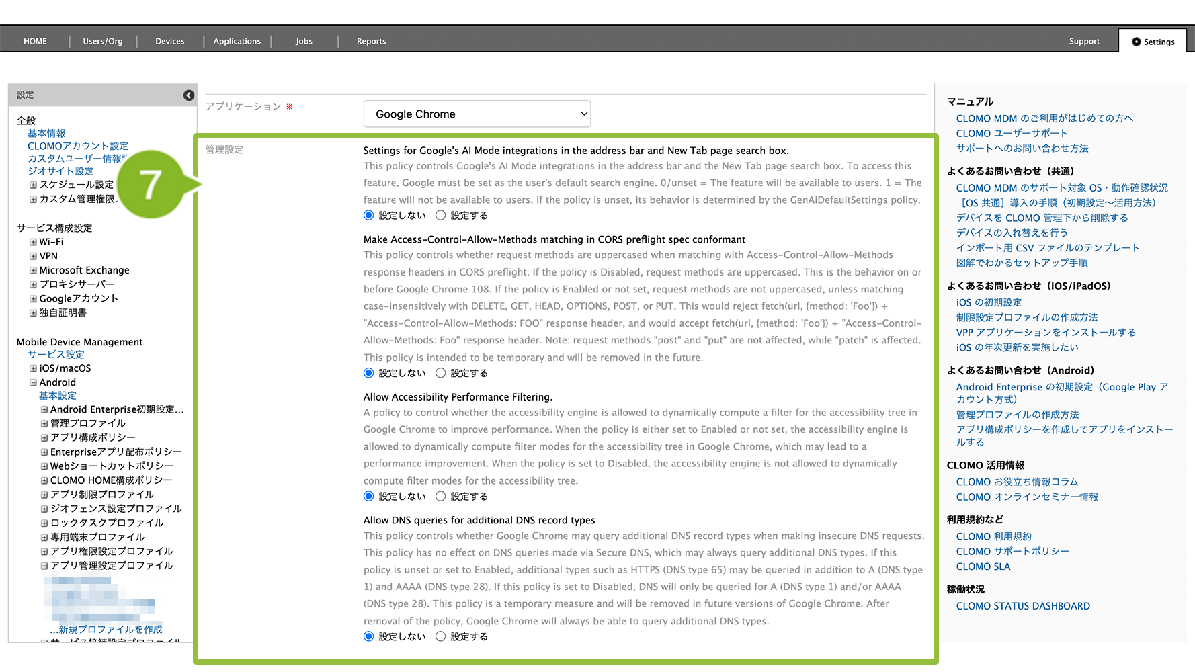Open the Devices menu
The image size is (1195, 672).
(169, 42)
